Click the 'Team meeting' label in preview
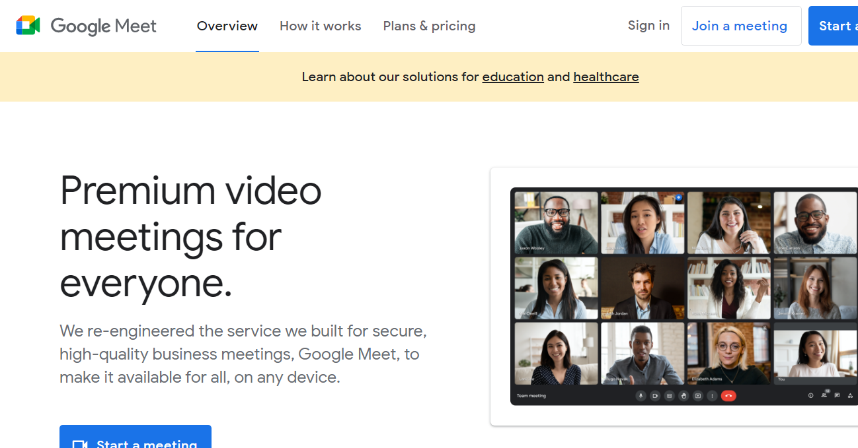 coord(531,396)
